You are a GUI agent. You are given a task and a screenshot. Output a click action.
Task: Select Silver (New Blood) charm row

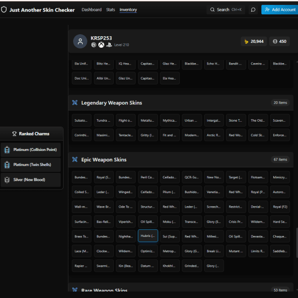pos(31,180)
